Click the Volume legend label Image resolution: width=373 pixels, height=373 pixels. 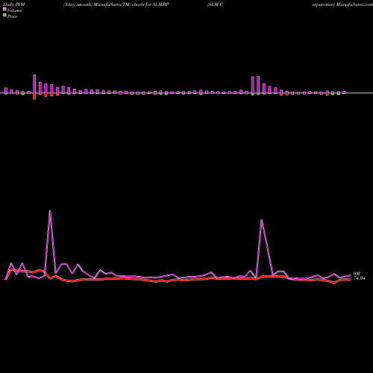(14, 10)
